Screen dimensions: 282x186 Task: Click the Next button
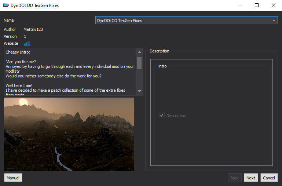(x=251, y=178)
